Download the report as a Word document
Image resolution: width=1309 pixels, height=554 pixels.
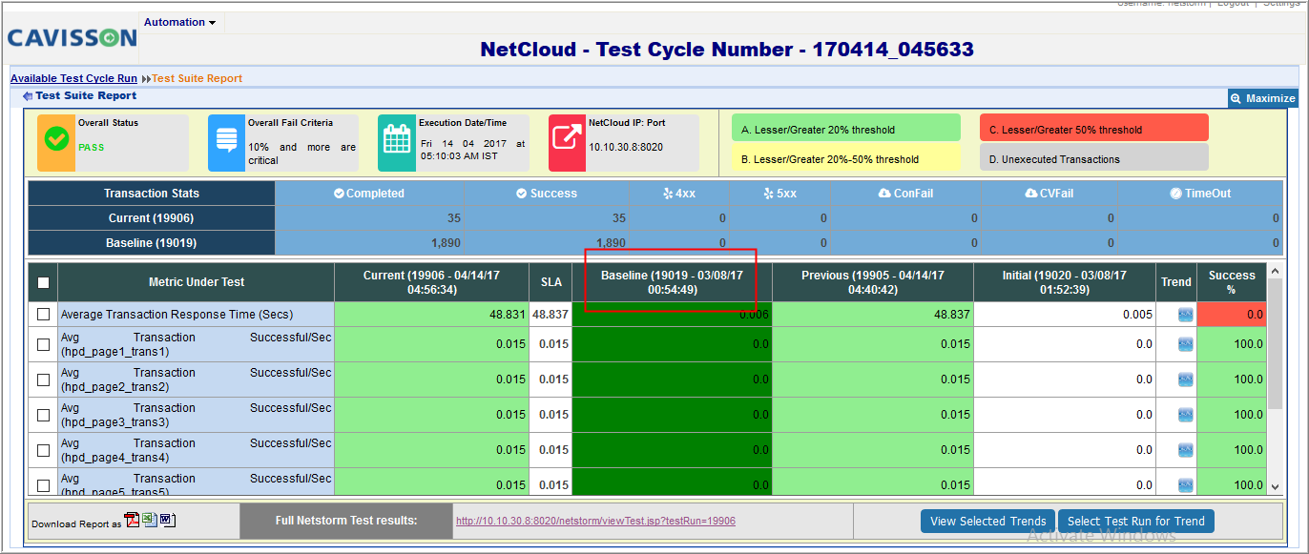(x=167, y=520)
